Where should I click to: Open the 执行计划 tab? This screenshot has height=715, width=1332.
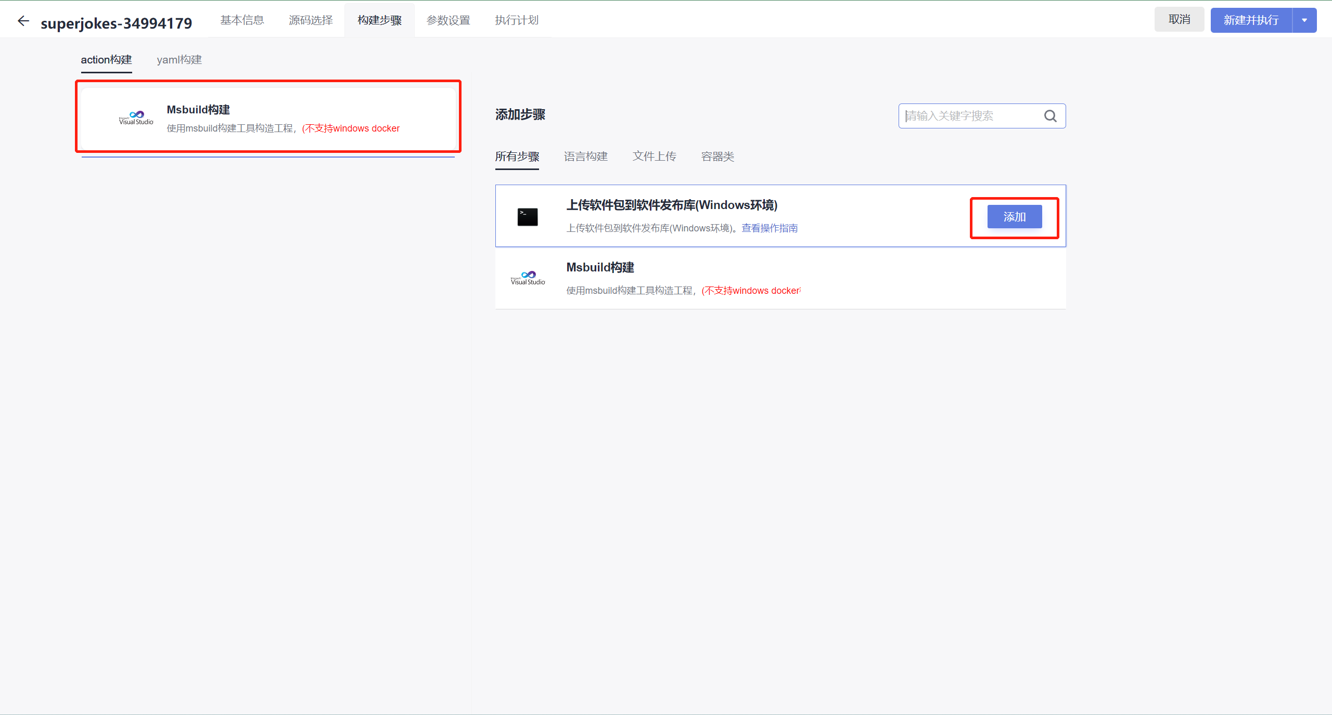pos(517,20)
